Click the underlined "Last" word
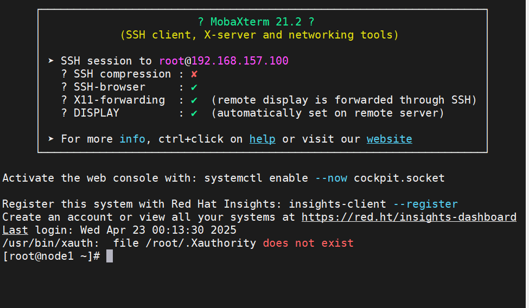This screenshot has height=308, width=529. click(15, 230)
